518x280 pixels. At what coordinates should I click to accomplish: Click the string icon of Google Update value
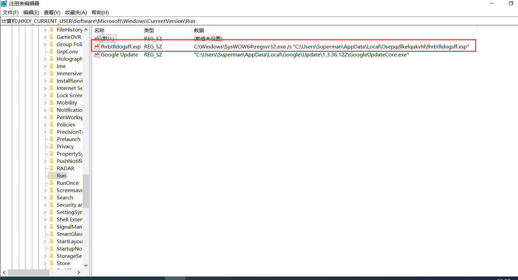click(97, 54)
